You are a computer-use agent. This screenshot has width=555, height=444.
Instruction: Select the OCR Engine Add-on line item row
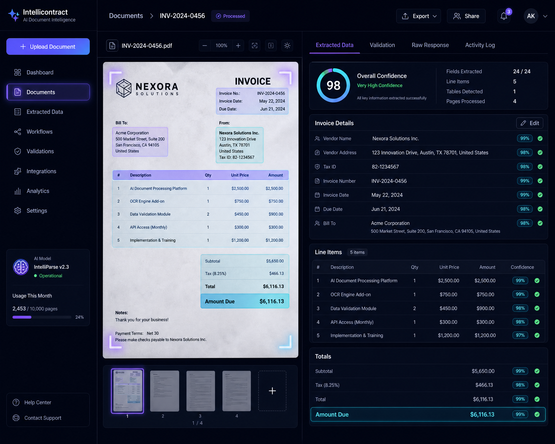[428, 294]
